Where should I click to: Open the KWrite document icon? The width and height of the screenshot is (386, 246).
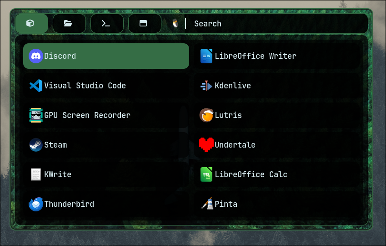coord(36,174)
